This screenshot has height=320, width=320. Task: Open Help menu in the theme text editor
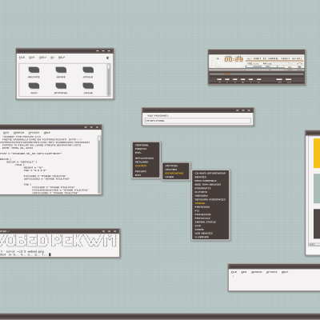pos(47,133)
